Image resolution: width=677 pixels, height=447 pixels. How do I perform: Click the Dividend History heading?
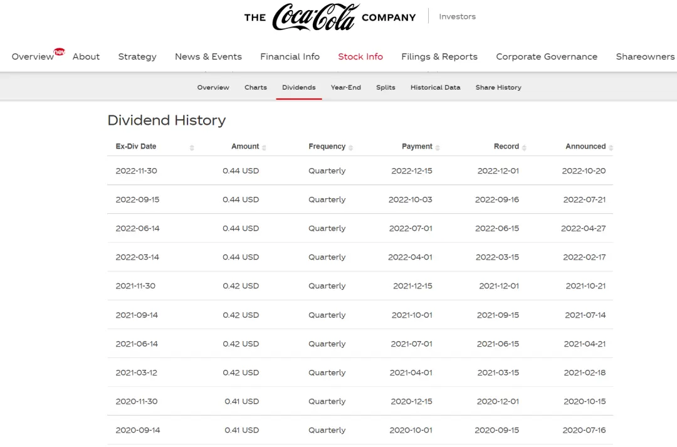167,120
